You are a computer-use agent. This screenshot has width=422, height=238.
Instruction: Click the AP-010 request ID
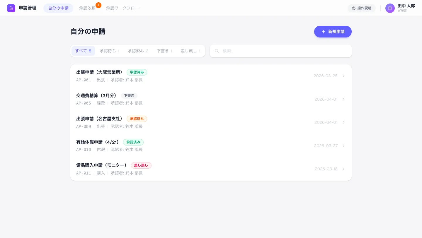(84, 150)
